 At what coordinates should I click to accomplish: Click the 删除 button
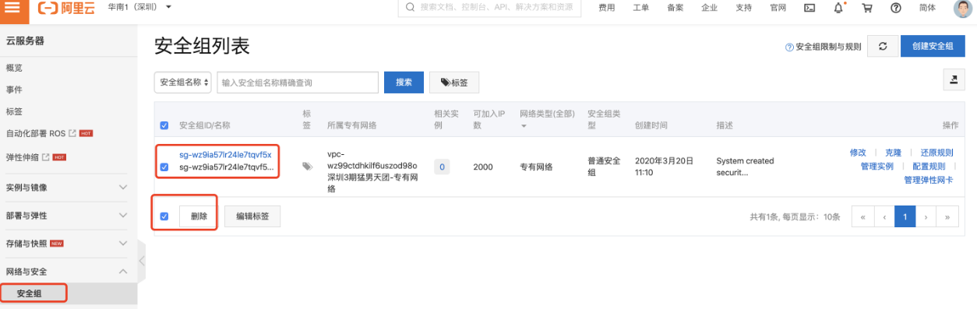(x=199, y=217)
